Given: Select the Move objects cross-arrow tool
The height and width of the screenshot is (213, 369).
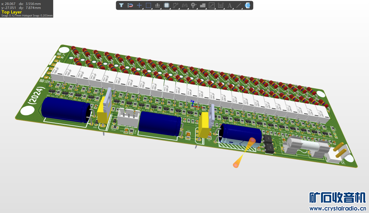Looking at the screenshot, I should coord(140,5).
